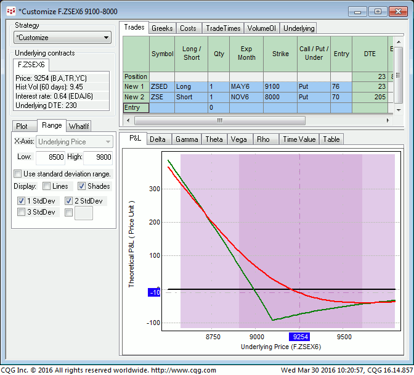Click the Qty 0 cell in Entry row
Image resolution: width=414 pixels, height=375 pixels.
(219, 108)
